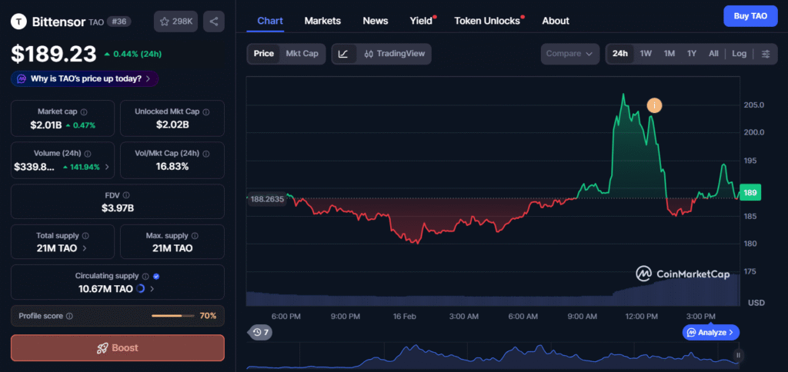Open chart settings sliders icon
Viewport: 788px width, 372px height.
[x=765, y=54]
